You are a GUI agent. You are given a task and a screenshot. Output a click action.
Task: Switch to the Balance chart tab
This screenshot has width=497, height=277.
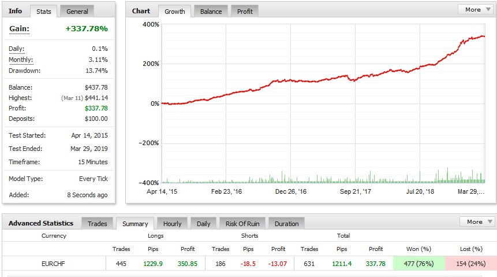[211, 12]
